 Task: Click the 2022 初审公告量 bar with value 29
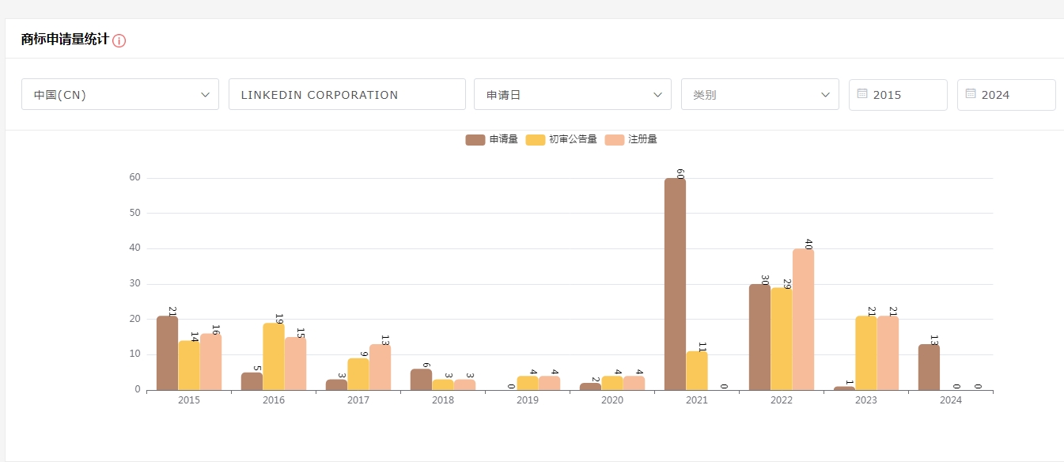(782, 339)
